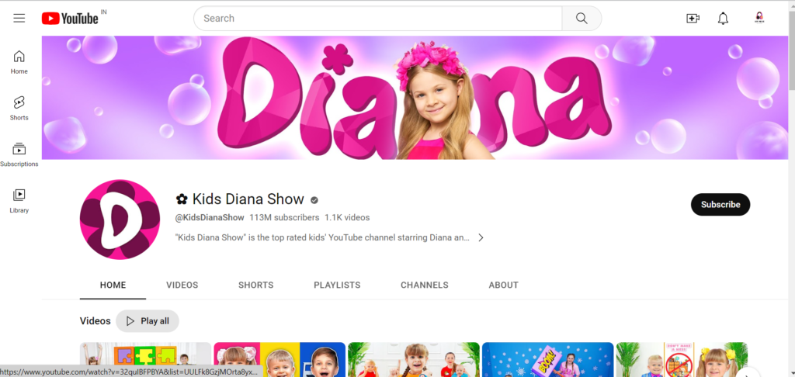Click the Kids Diana Show channel avatar
This screenshot has width=795, height=377.
(120, 220)
